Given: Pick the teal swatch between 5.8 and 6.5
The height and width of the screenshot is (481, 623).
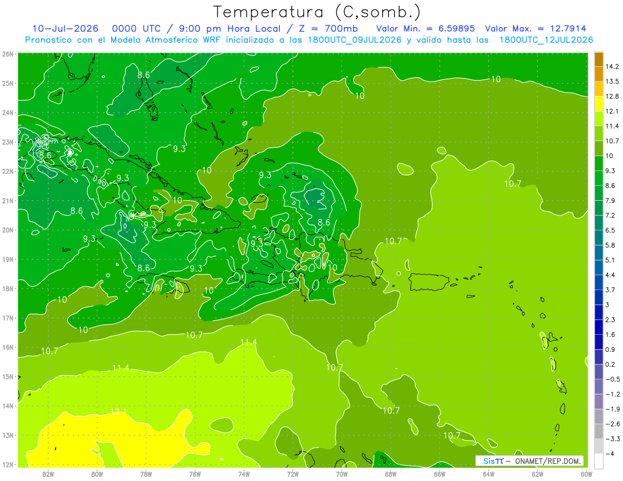Looking at the screenshot, I should point(599,238).
